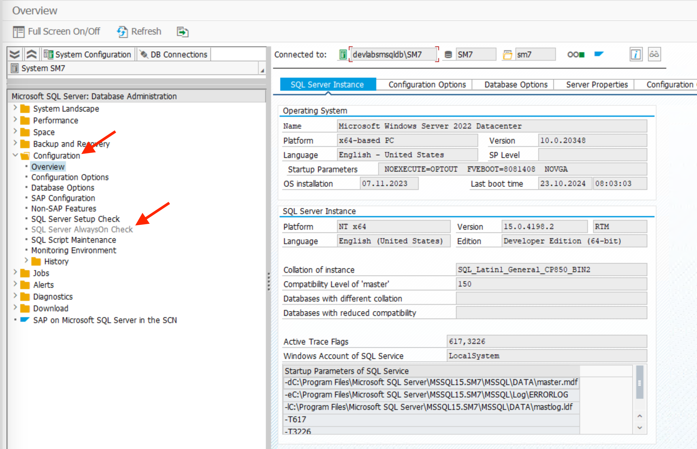Viewport: 697px width, 449px height.
Task: Switch to Configuration Options tab
Action: [x=427, y=85]
